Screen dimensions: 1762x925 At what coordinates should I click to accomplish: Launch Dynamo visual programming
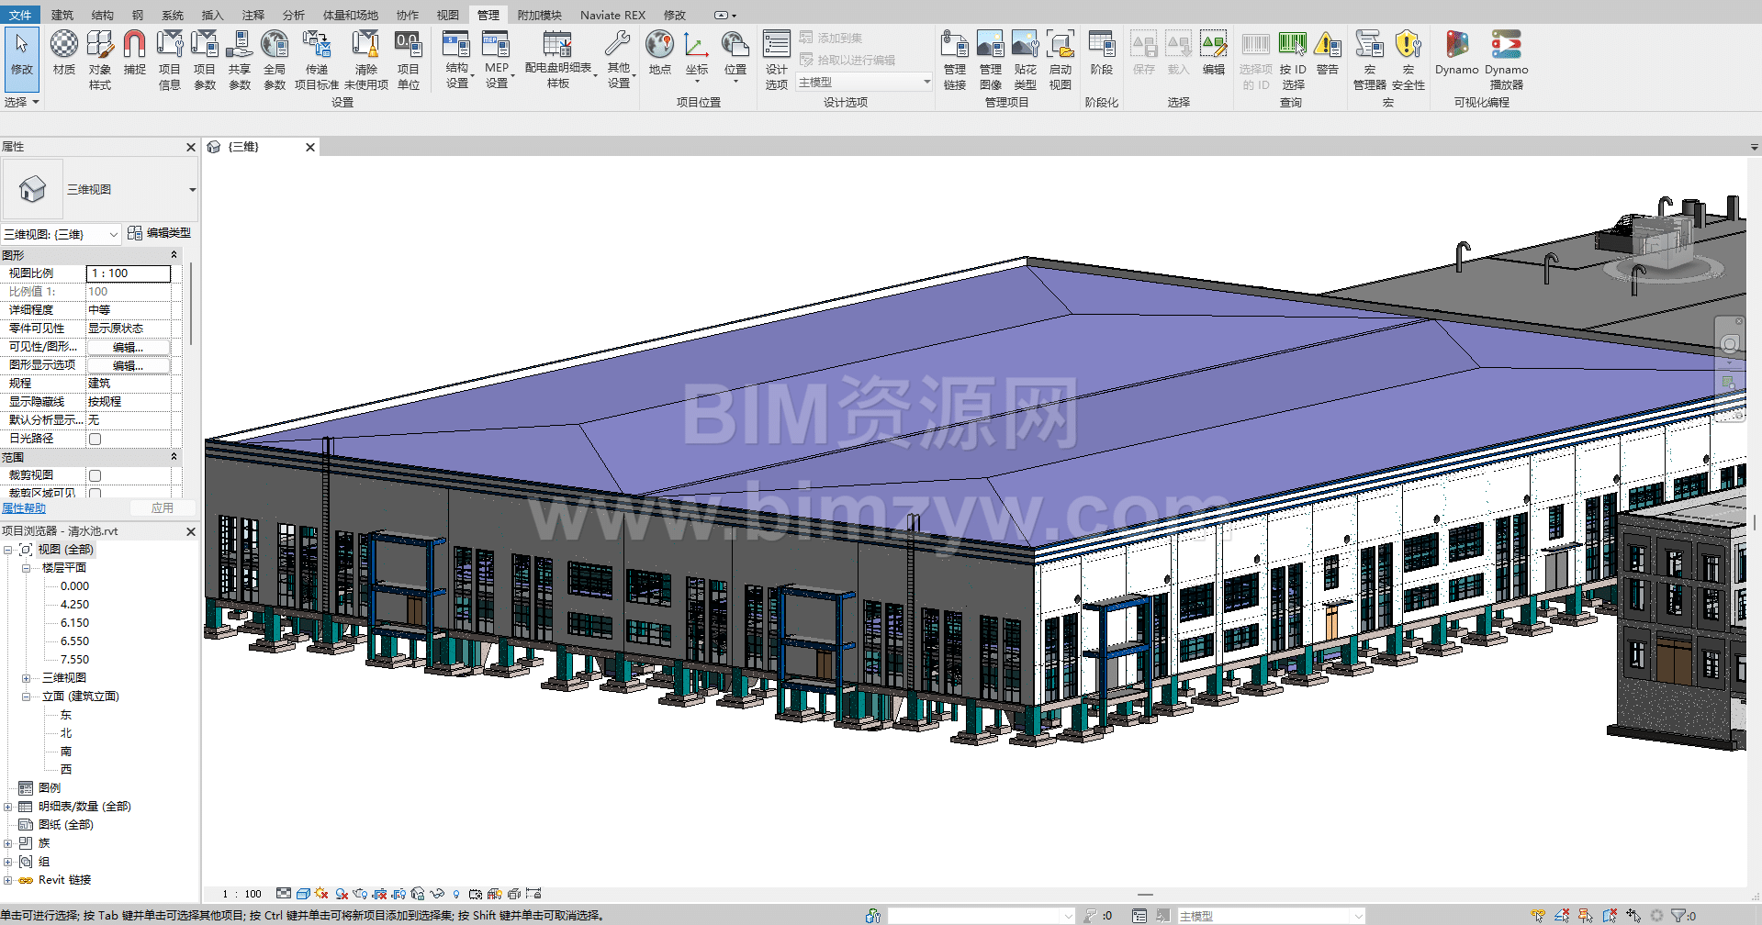(x=1457, y=52)
